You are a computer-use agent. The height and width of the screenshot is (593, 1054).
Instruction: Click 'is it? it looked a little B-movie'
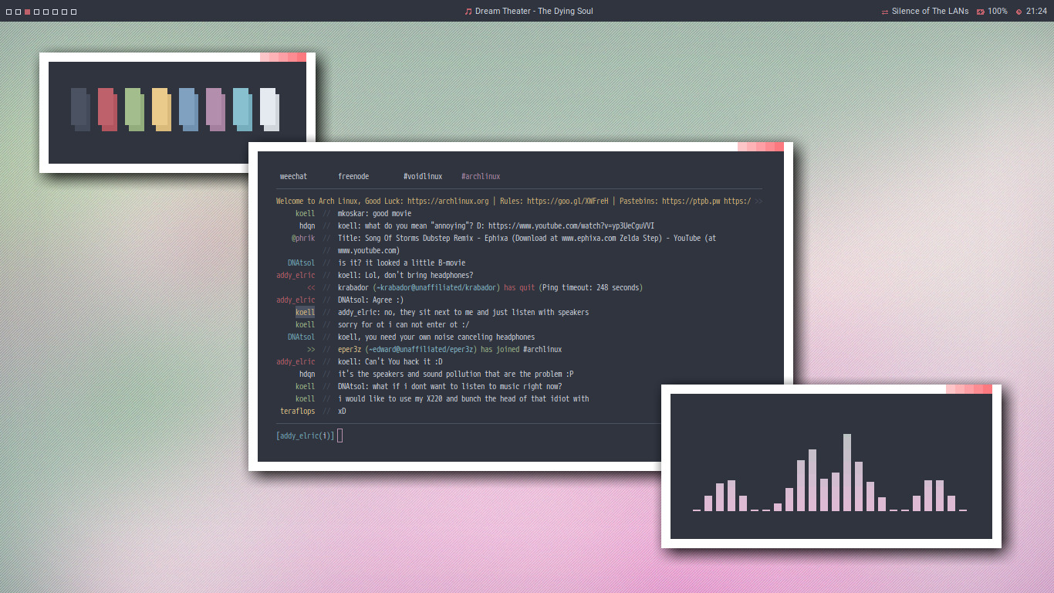click(x=401, y=263)
